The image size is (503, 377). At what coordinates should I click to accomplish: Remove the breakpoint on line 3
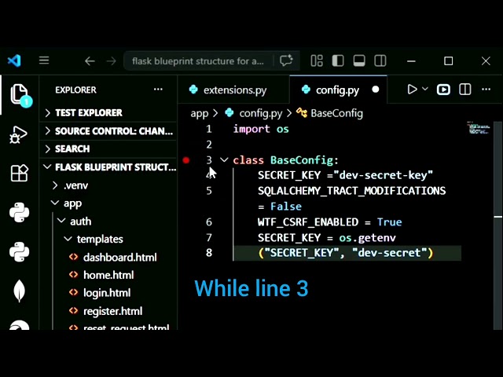click(x=186, y=160)
